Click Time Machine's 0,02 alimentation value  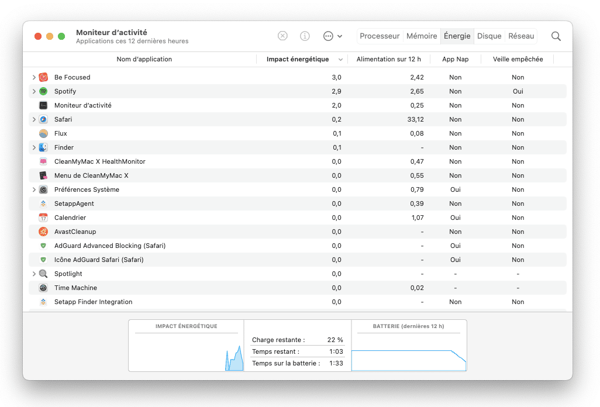click(417, 288)
